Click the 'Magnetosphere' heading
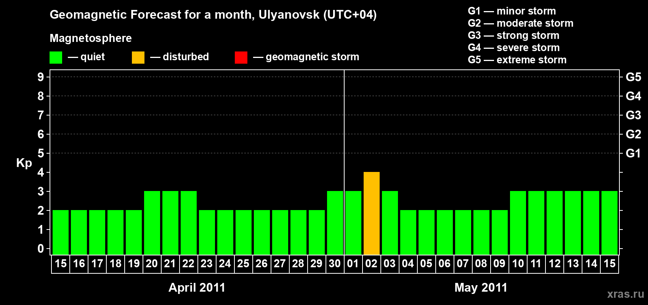 point(91,38)
